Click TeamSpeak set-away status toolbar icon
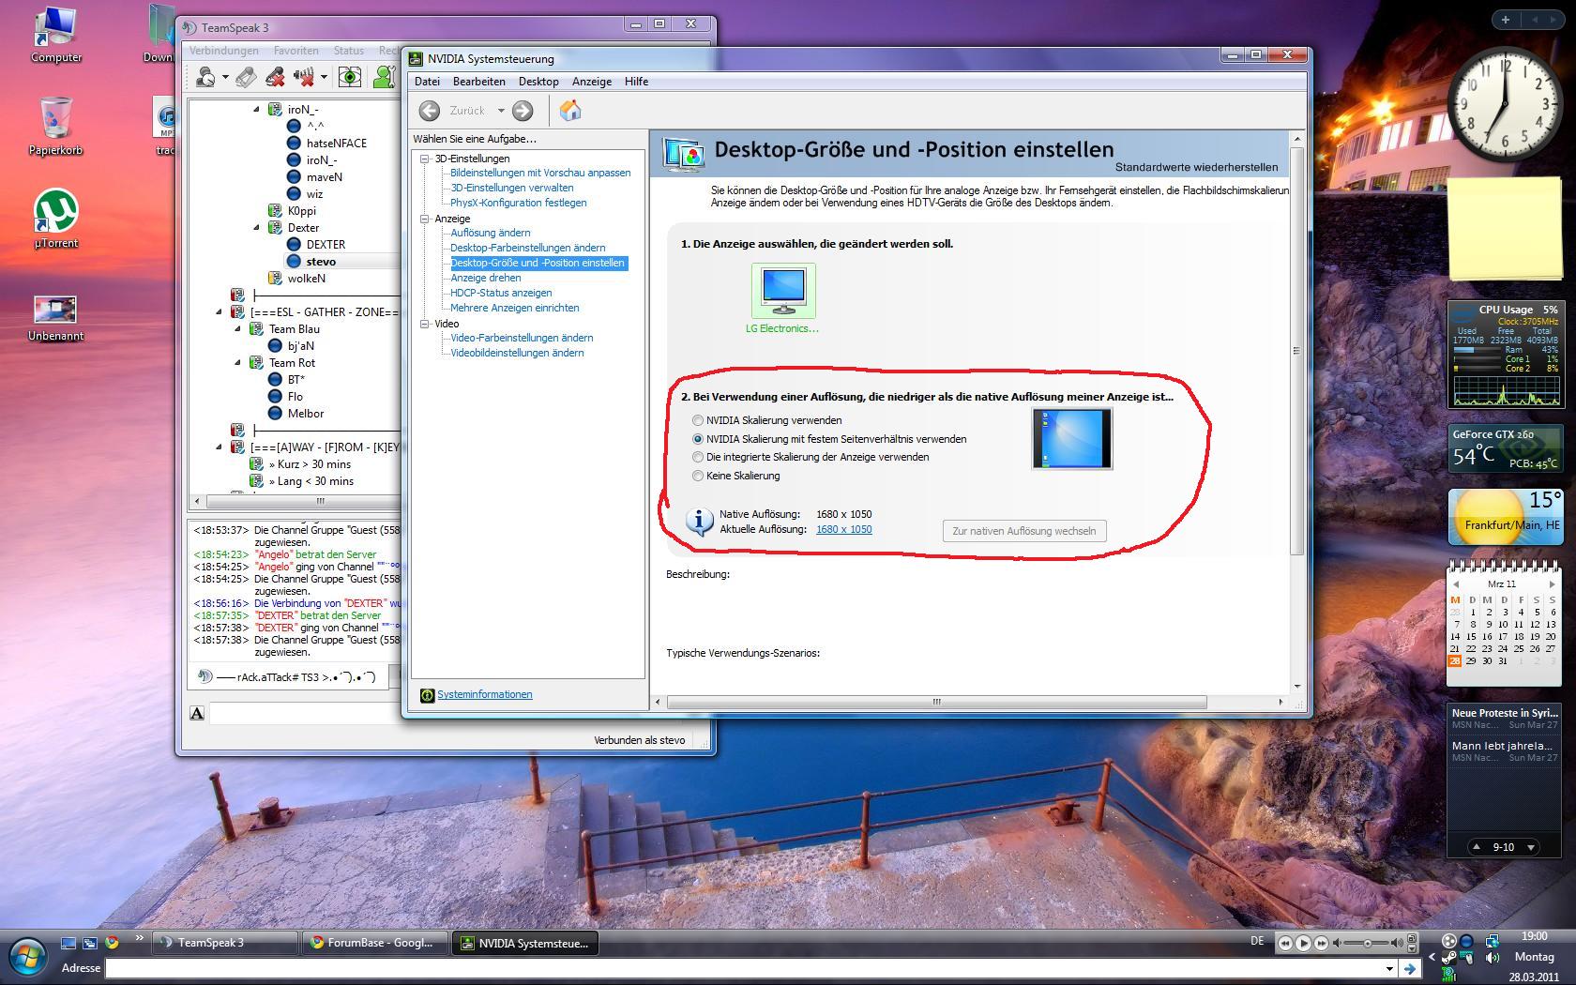 [x=205, y=77]
